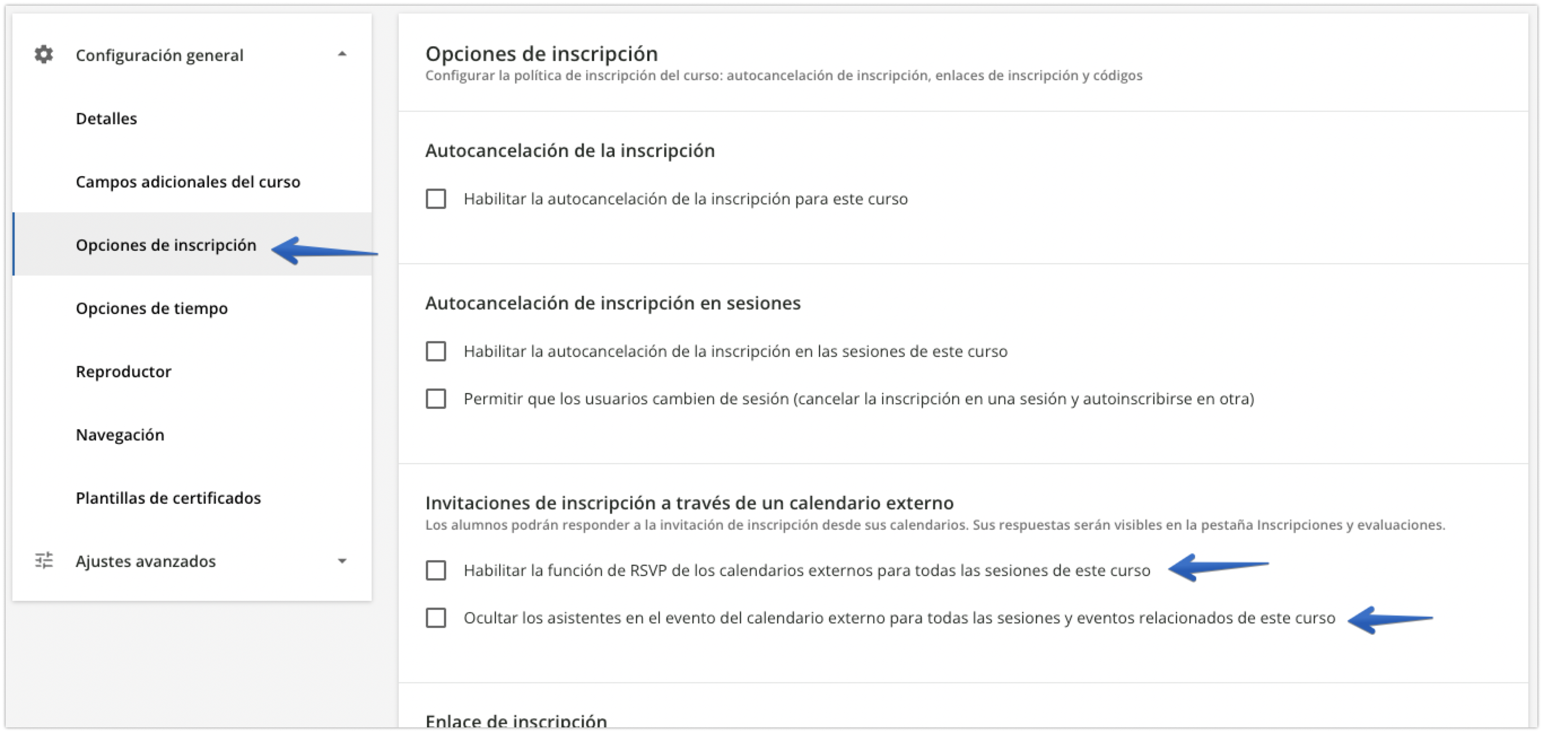Image resolution: width=1543 pixels, height=733 pixels.
Task: Click the gear icon next to Configuración general
Action: [x=43, y=55]
